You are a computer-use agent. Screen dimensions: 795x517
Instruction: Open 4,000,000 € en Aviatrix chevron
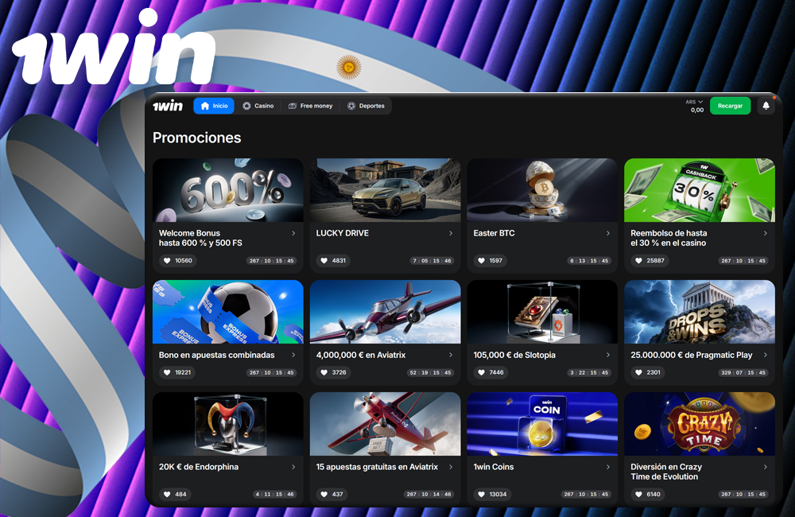(451, 356)
